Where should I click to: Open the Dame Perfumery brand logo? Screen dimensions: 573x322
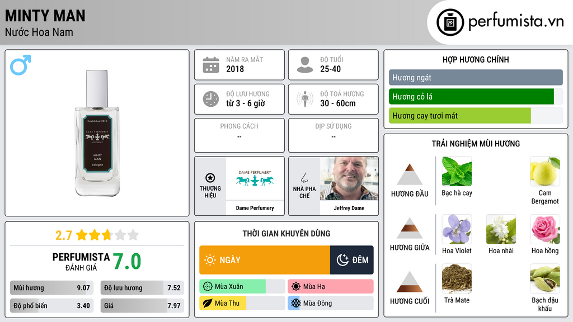[255, 178]
